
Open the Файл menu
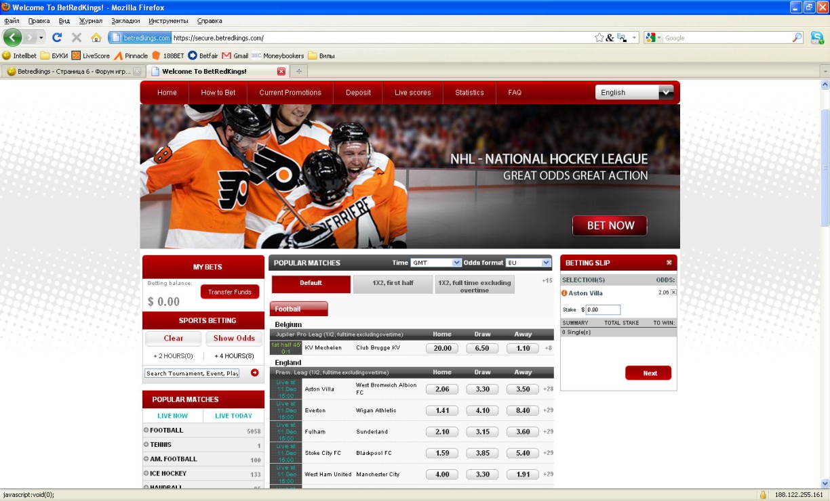(12, 21)
